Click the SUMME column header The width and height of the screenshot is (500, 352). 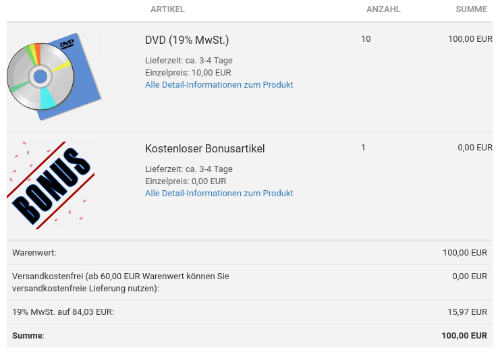[x=471, y=9]
